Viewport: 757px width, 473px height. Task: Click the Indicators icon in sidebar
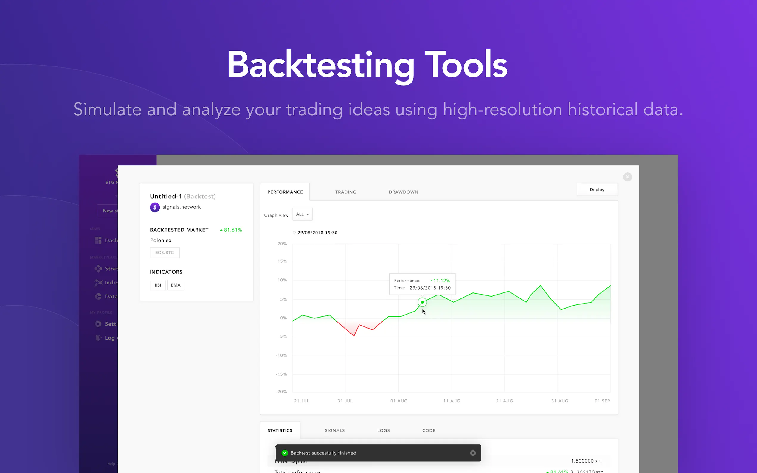click(98, 282)
